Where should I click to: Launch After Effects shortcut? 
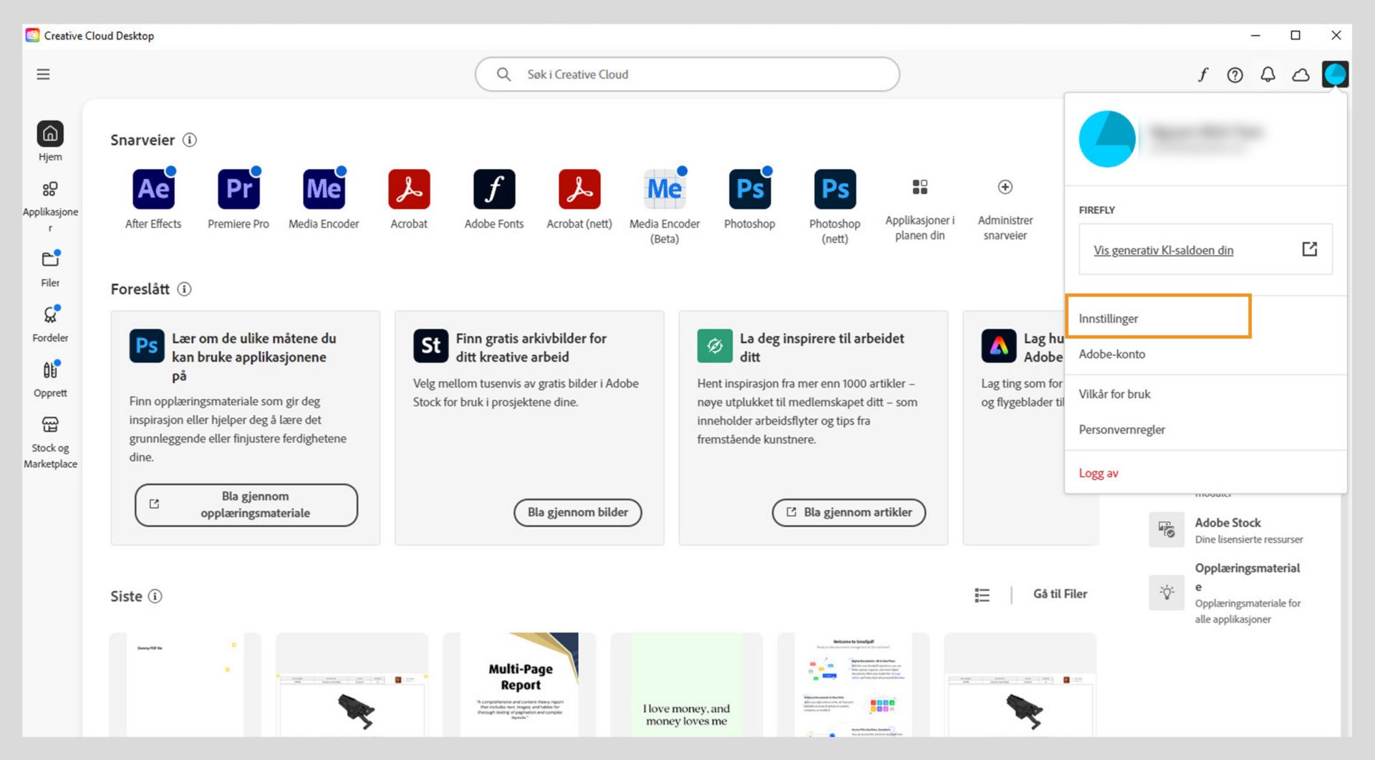(153, 189)
